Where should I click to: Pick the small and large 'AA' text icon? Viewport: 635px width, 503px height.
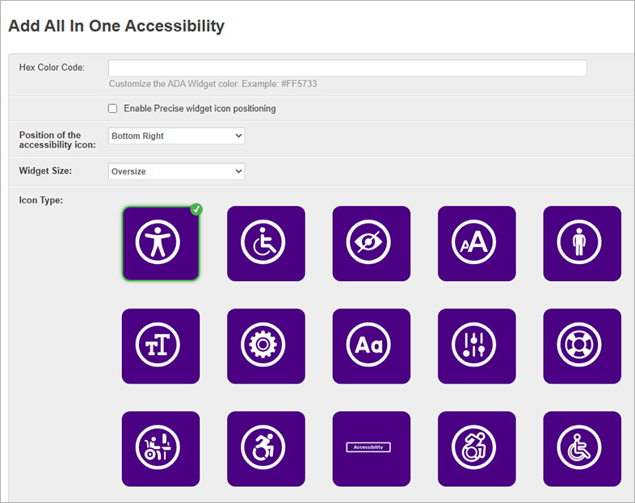click(477, 244)
